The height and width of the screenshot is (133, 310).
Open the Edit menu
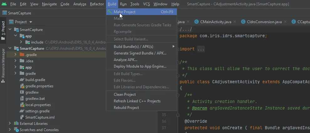[23, 4]
